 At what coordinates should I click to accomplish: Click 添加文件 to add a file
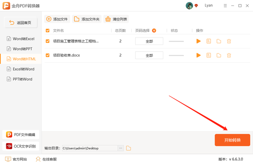pyautogui.click(x=57, y=19)
